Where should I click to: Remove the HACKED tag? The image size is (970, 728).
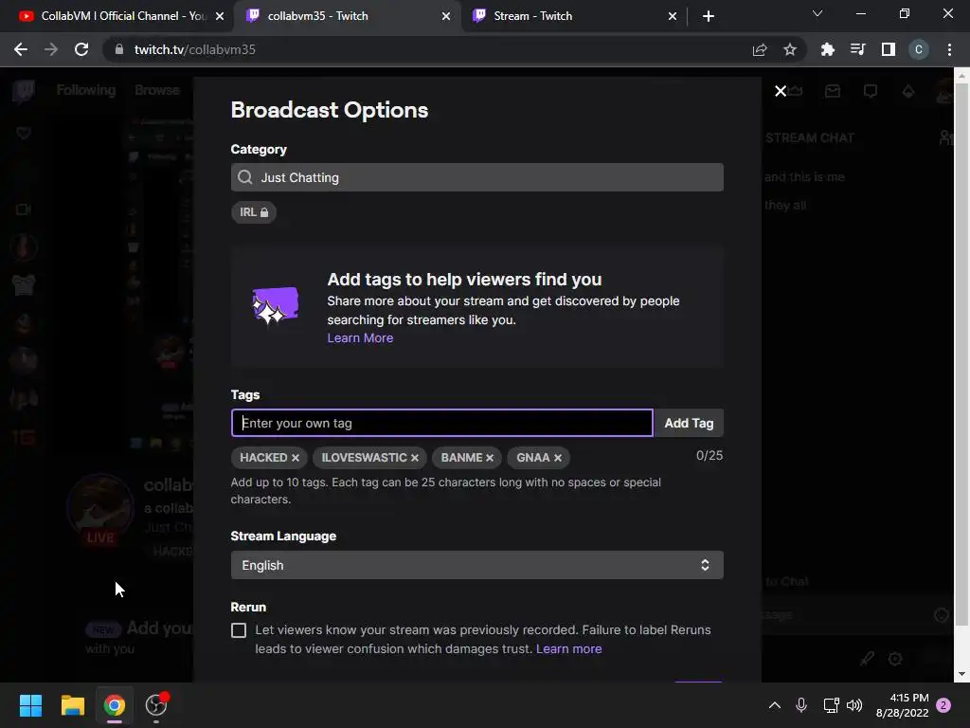(296, 458)
